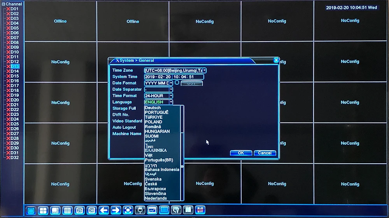The width and height of the screenshot is (389, 218).
Task: Click the Cancel button
Action: click(265, 153)
